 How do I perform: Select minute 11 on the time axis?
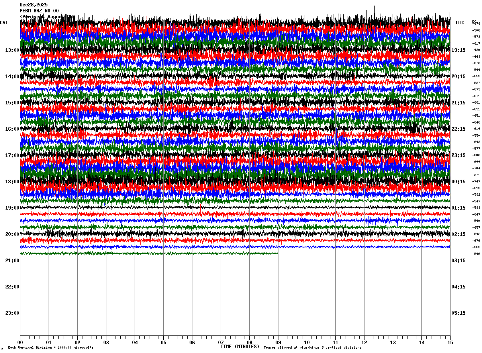pos(335,342)
